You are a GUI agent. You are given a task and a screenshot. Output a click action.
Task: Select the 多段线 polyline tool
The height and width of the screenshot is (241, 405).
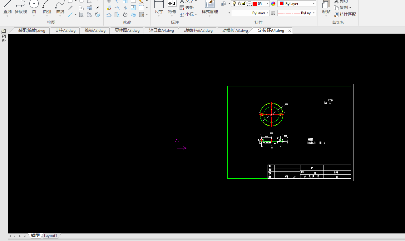(21, 7)
